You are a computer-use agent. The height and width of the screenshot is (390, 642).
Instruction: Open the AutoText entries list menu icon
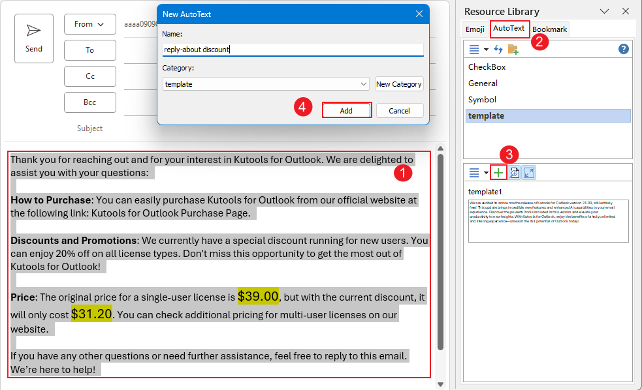473,173
